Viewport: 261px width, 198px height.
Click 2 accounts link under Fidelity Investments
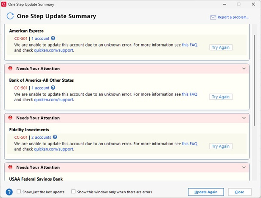(x=41, y=137)
